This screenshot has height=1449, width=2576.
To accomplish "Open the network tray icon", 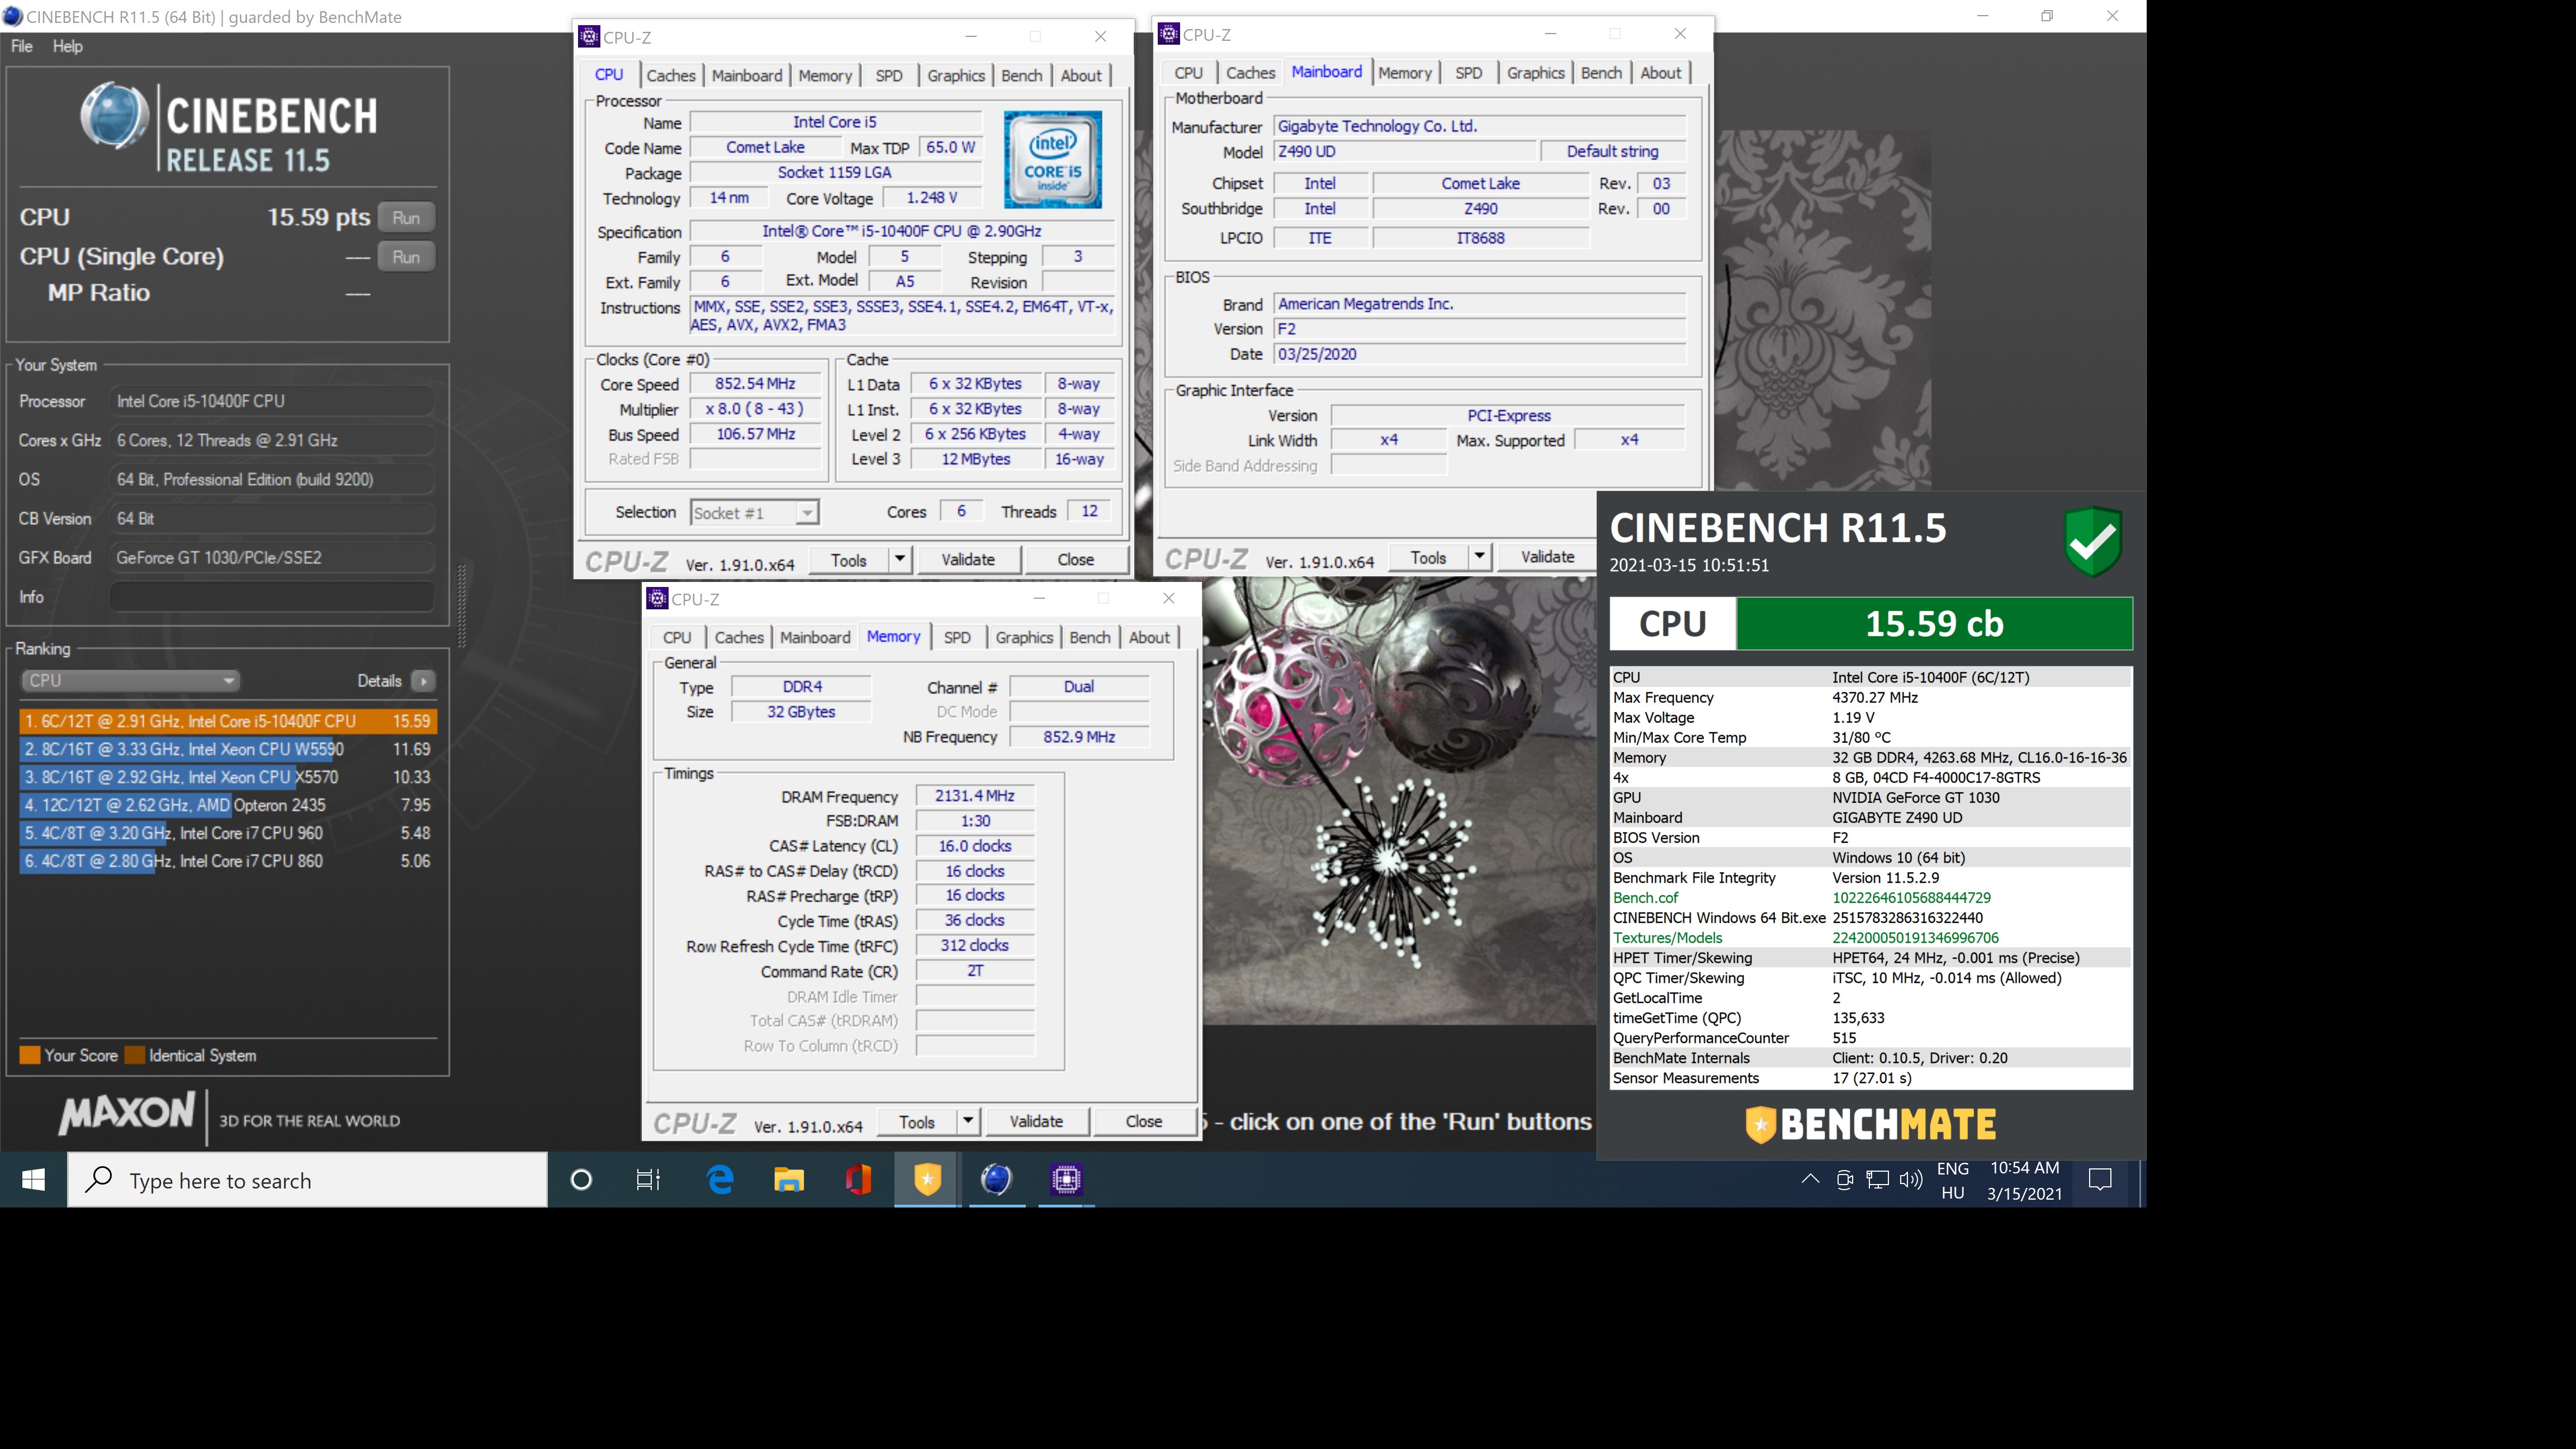I will (1878, 1180).
